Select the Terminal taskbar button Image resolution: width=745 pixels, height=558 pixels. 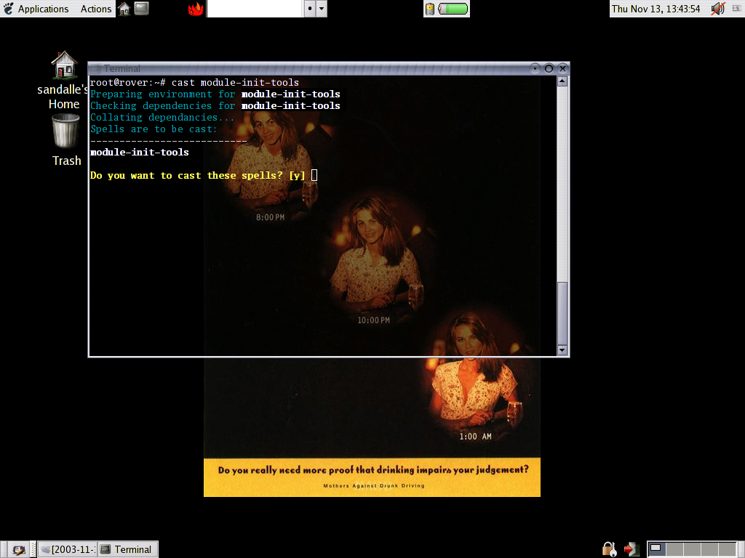click(127, 549)
